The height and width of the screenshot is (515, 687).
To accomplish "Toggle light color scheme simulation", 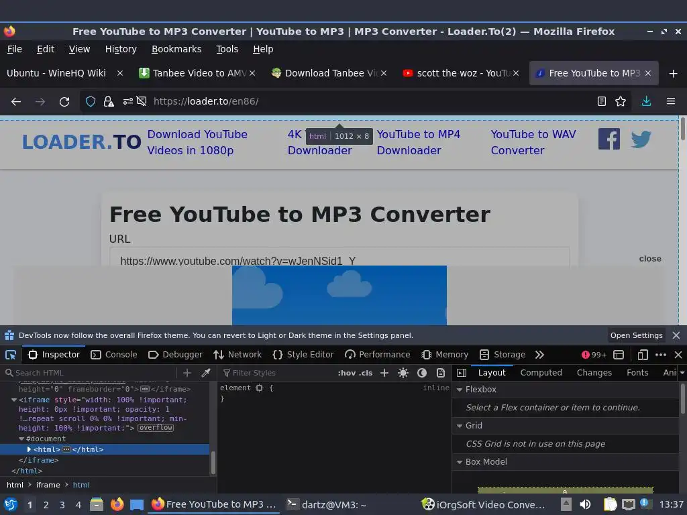I will click(x=403, y=373).
